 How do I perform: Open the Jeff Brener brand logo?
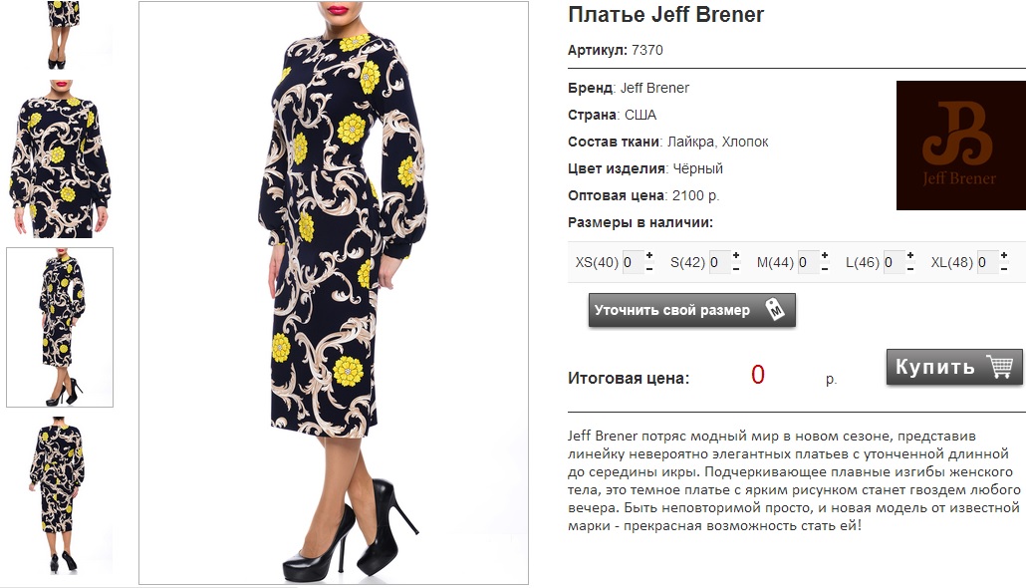[960, 146]
